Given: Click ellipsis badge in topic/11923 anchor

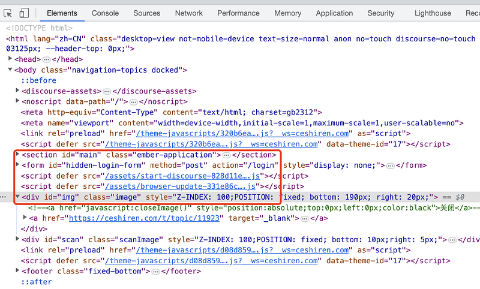Looking at the screenshot, I should (x=305, y=219).
